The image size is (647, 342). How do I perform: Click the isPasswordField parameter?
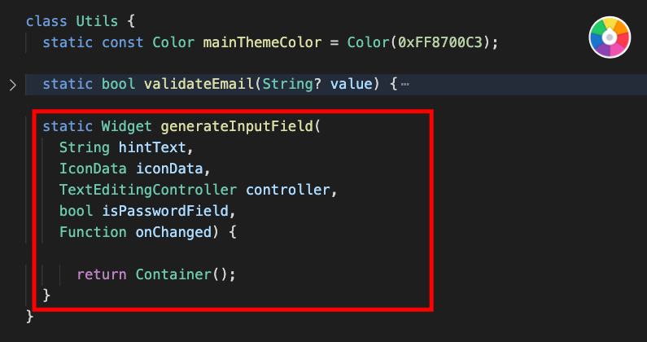click(x=165, y=211)
